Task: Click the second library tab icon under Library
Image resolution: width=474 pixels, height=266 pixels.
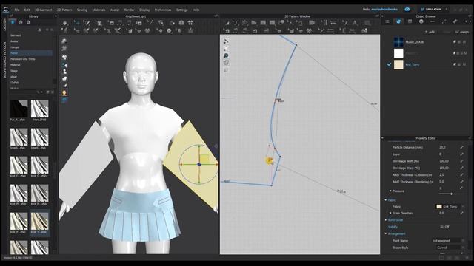Action: (x=20, y=22)
